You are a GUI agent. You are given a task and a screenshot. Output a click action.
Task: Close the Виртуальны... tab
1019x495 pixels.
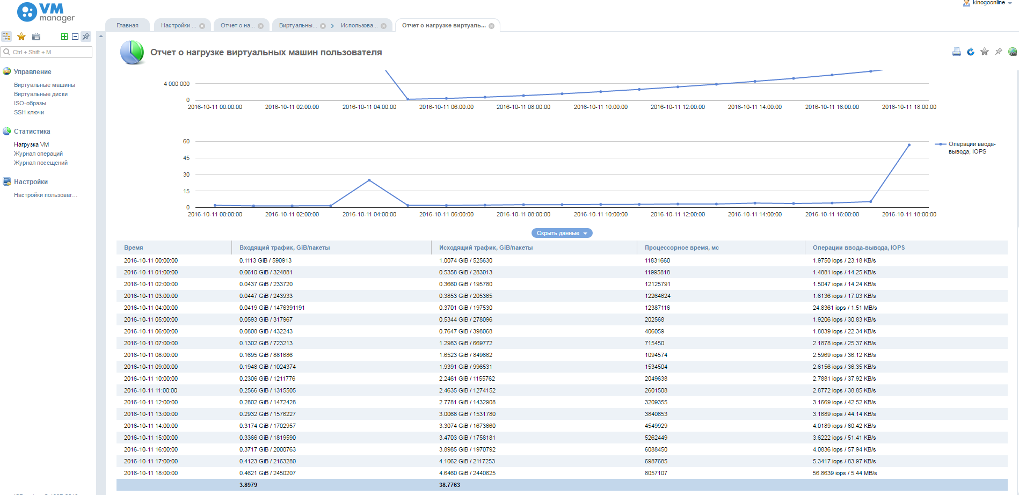[x=323, y=26]
